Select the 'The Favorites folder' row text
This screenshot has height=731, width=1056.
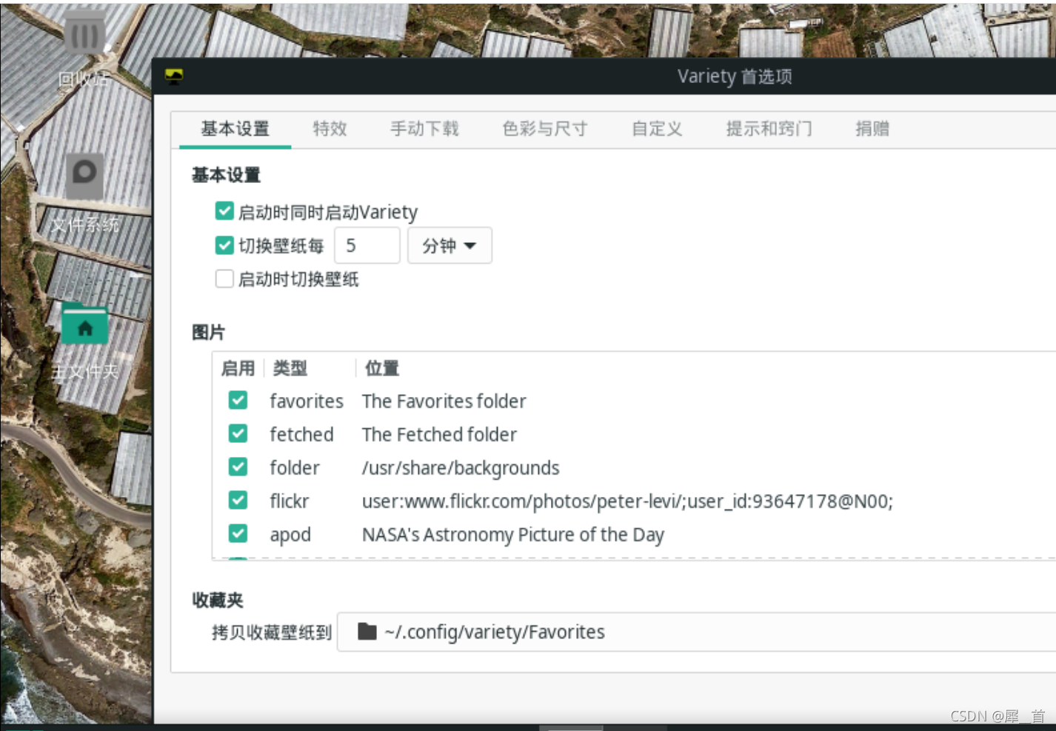click(444, 401)
